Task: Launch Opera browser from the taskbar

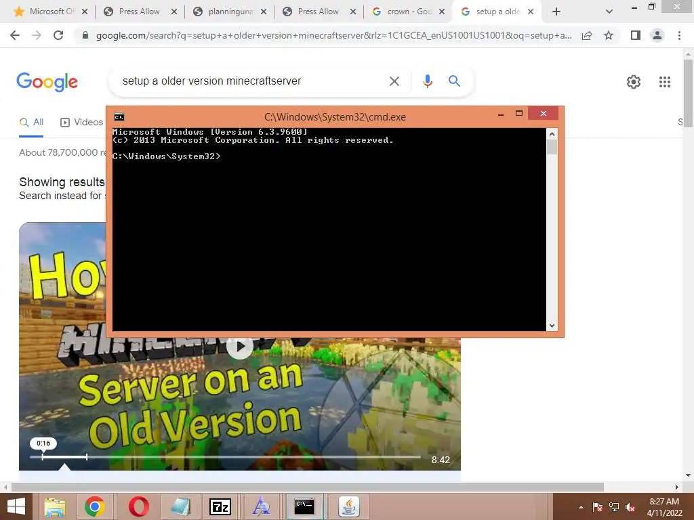Action: [138, 506]
